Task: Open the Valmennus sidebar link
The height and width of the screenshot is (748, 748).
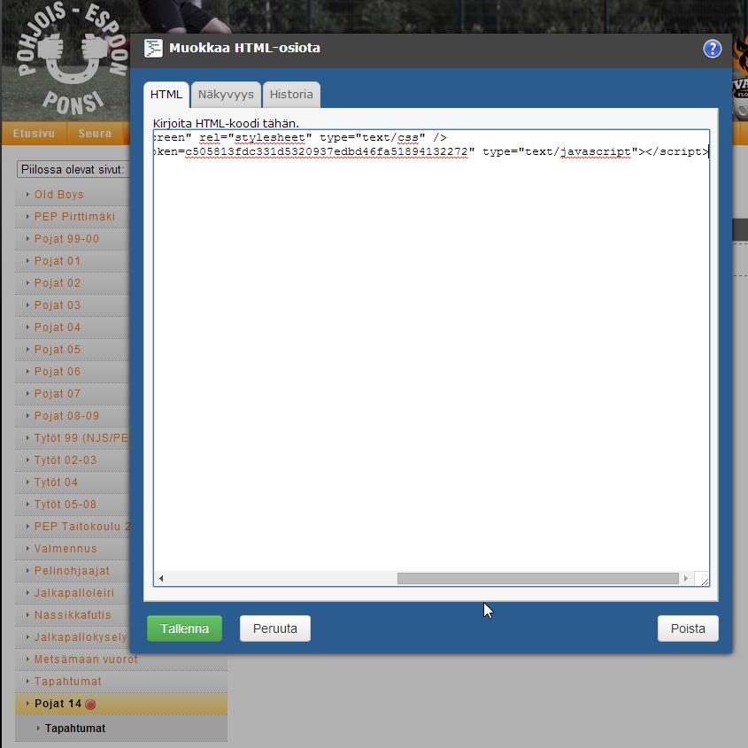Action: pyautogui.click(x=66, y=549)
